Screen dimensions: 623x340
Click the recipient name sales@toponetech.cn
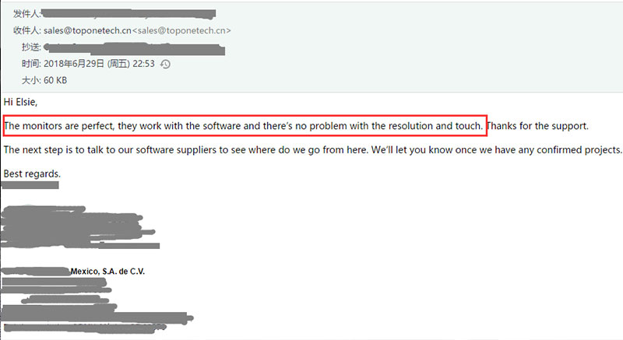point(87,30)
